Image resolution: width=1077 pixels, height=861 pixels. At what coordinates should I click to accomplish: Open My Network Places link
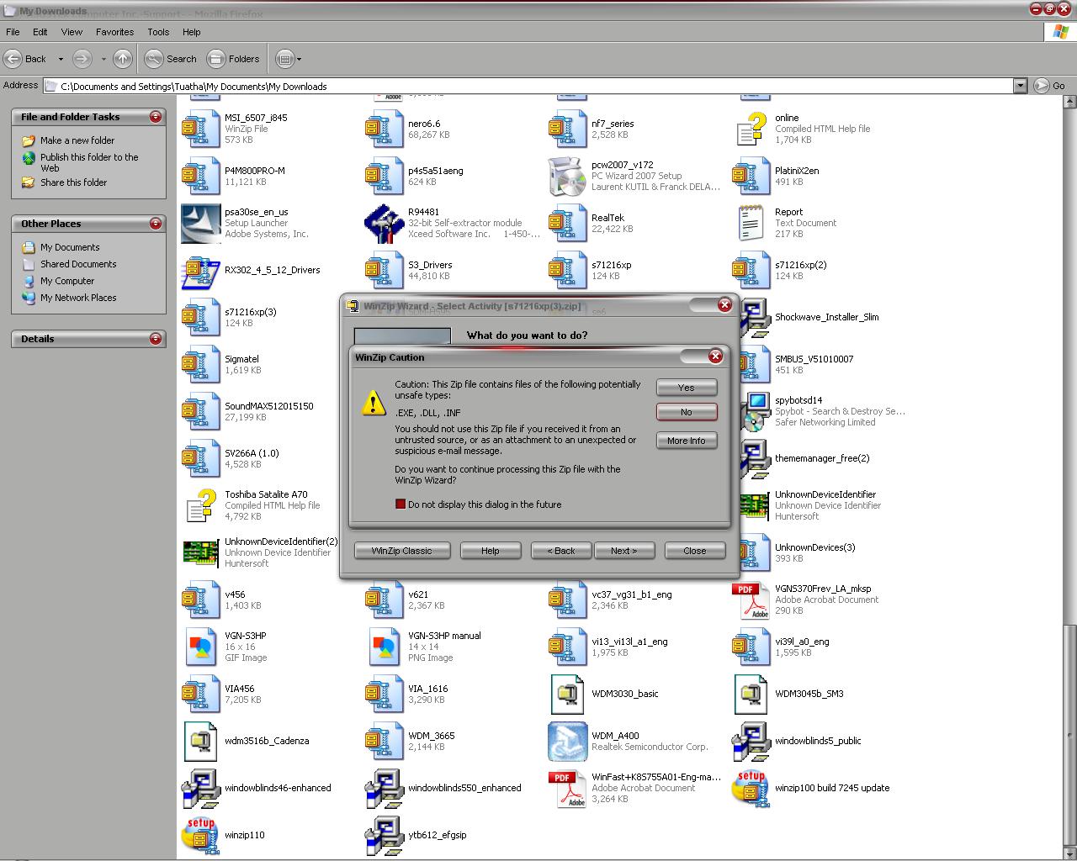(x=78, y=298)
